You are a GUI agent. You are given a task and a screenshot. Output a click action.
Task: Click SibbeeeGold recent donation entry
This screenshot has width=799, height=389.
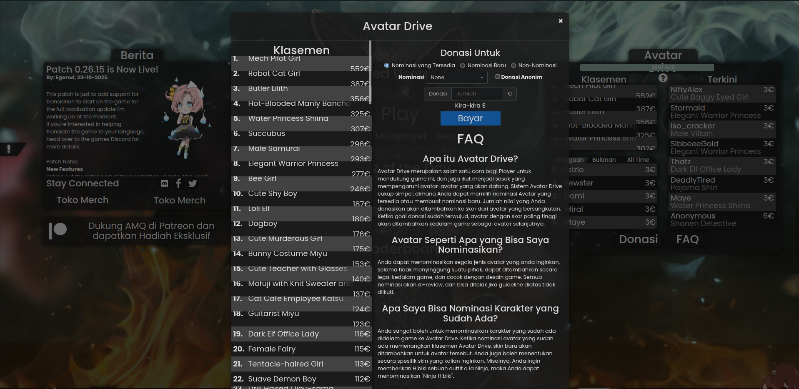[722, 148]
